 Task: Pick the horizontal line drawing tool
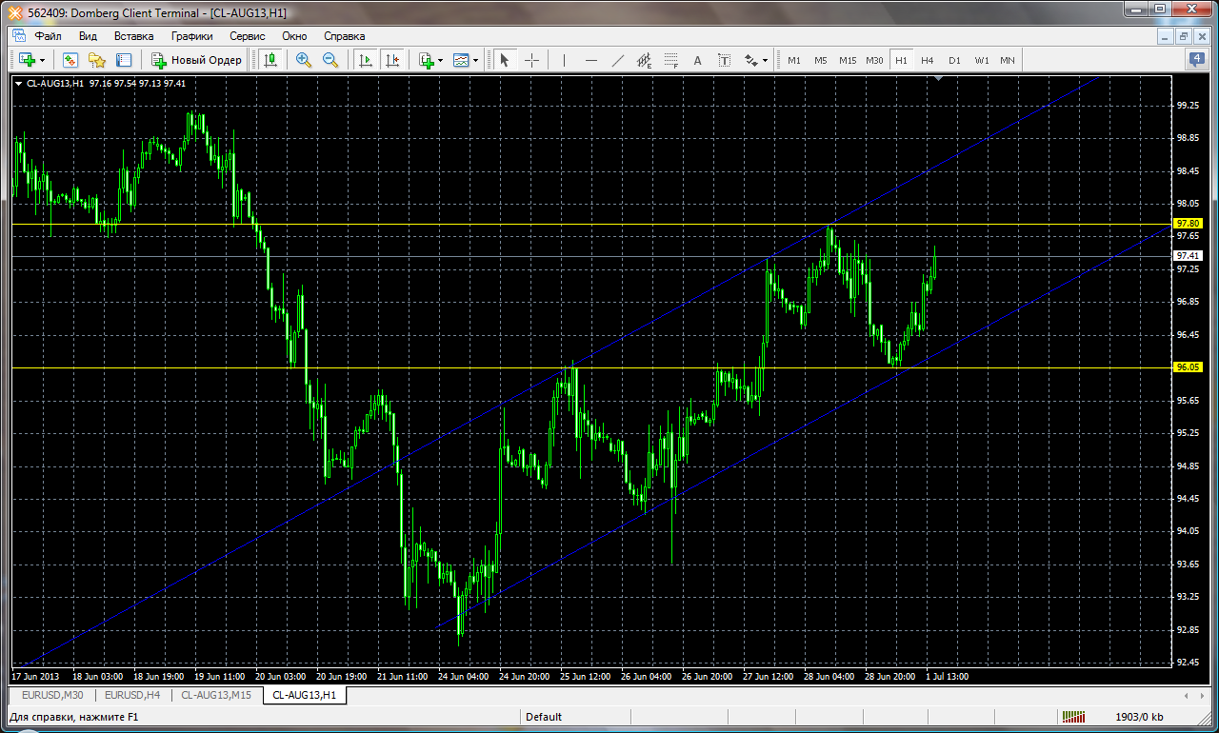pyautogui.click(x=591, y=60)
